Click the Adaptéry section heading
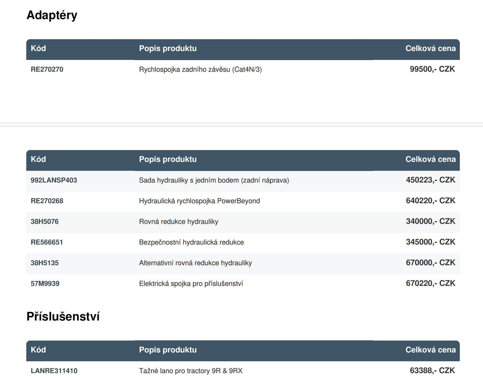 point(52,15)
